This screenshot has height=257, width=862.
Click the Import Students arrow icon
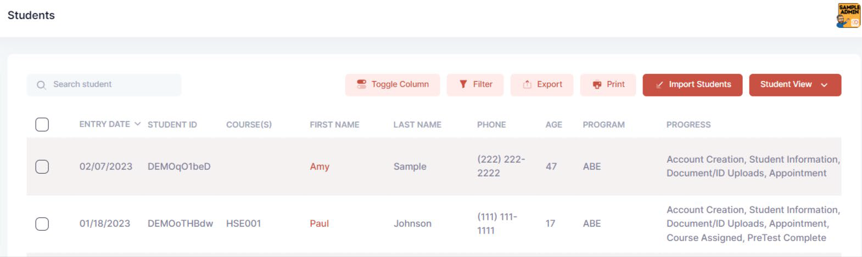pos(659,85)
